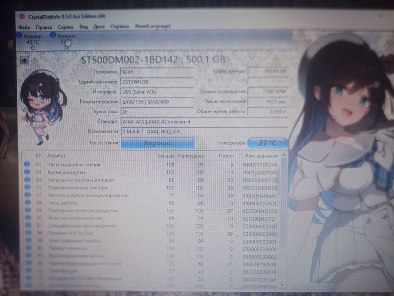
Task: Click the 27 °C temperature button
Action: point(268,143)
